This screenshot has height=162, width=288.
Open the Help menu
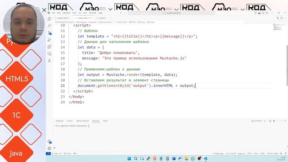pyautogui.click(x=100, y=13)
